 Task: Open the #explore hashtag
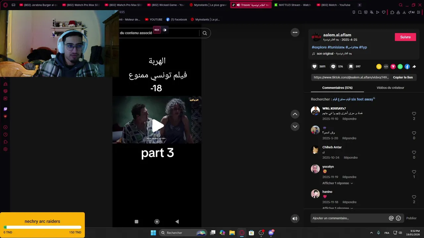tap(319, 47)
